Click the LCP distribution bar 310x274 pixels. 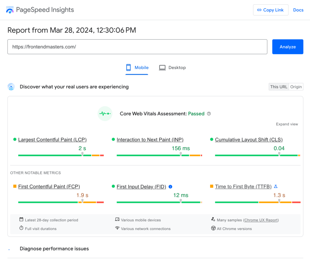click(61, 155)
